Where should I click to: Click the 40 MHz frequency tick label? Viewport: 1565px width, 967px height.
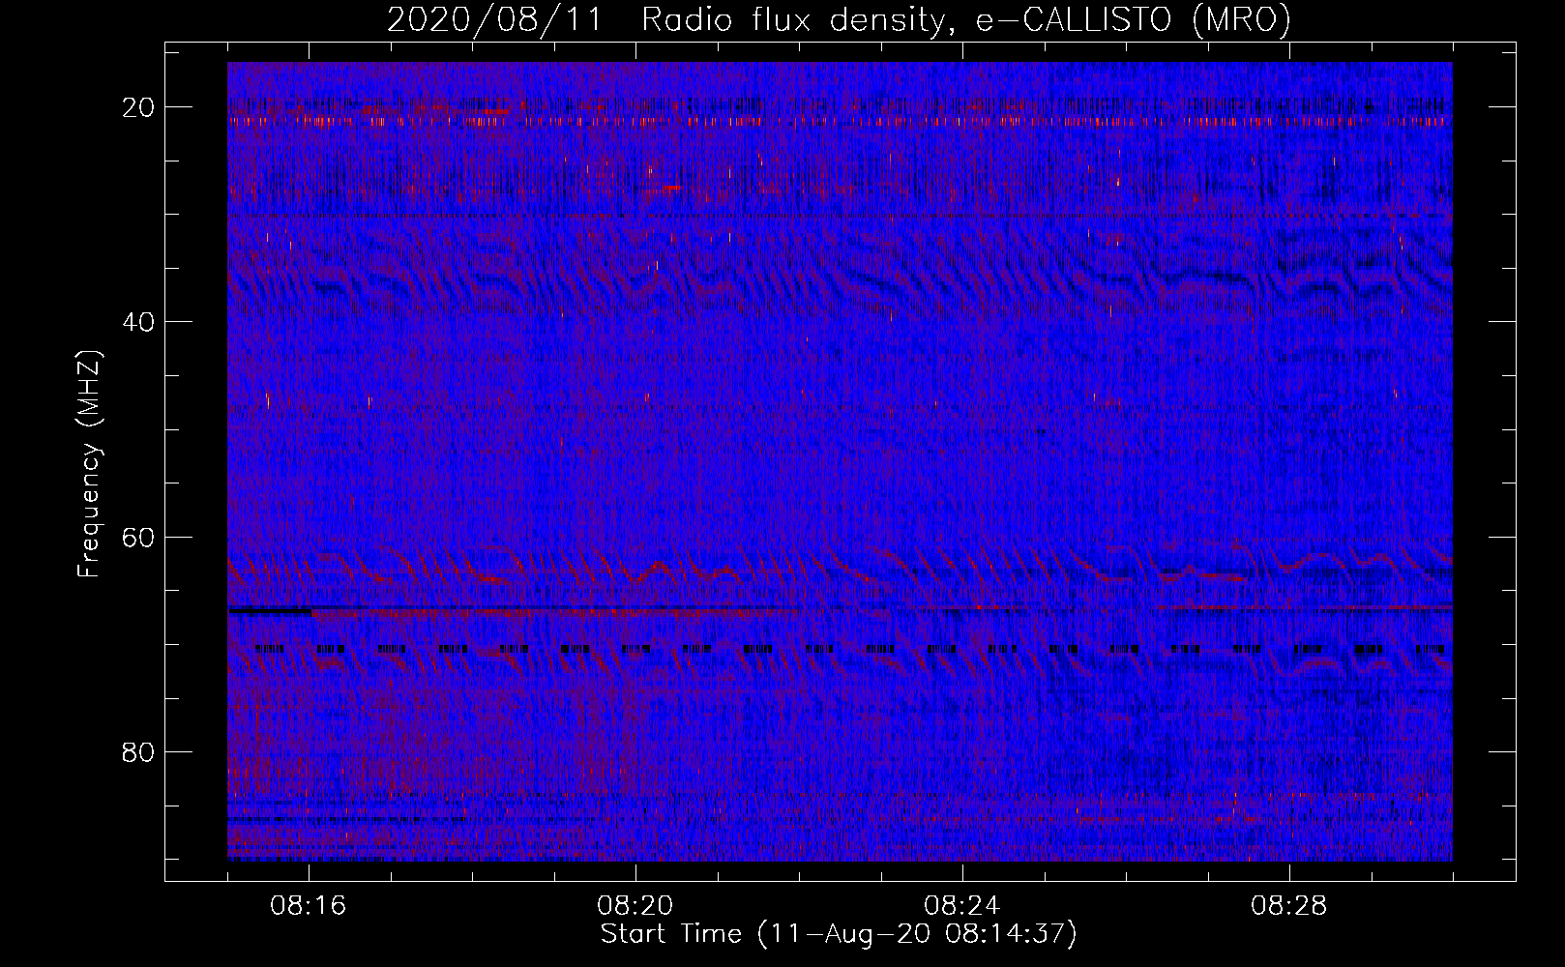pos(139,322)
